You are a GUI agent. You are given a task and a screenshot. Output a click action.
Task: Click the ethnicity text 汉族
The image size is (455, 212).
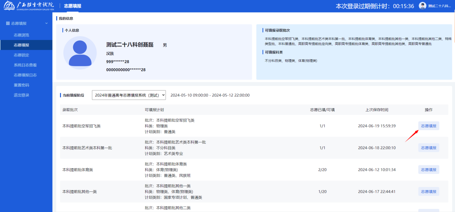(x=110, y=54)
